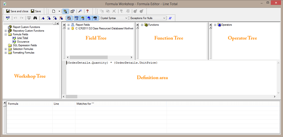Open Help with the red question mark
283x137 pixels.
click(88, 11)
